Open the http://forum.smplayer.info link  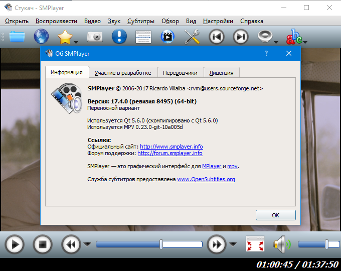[x=170, y=153]
